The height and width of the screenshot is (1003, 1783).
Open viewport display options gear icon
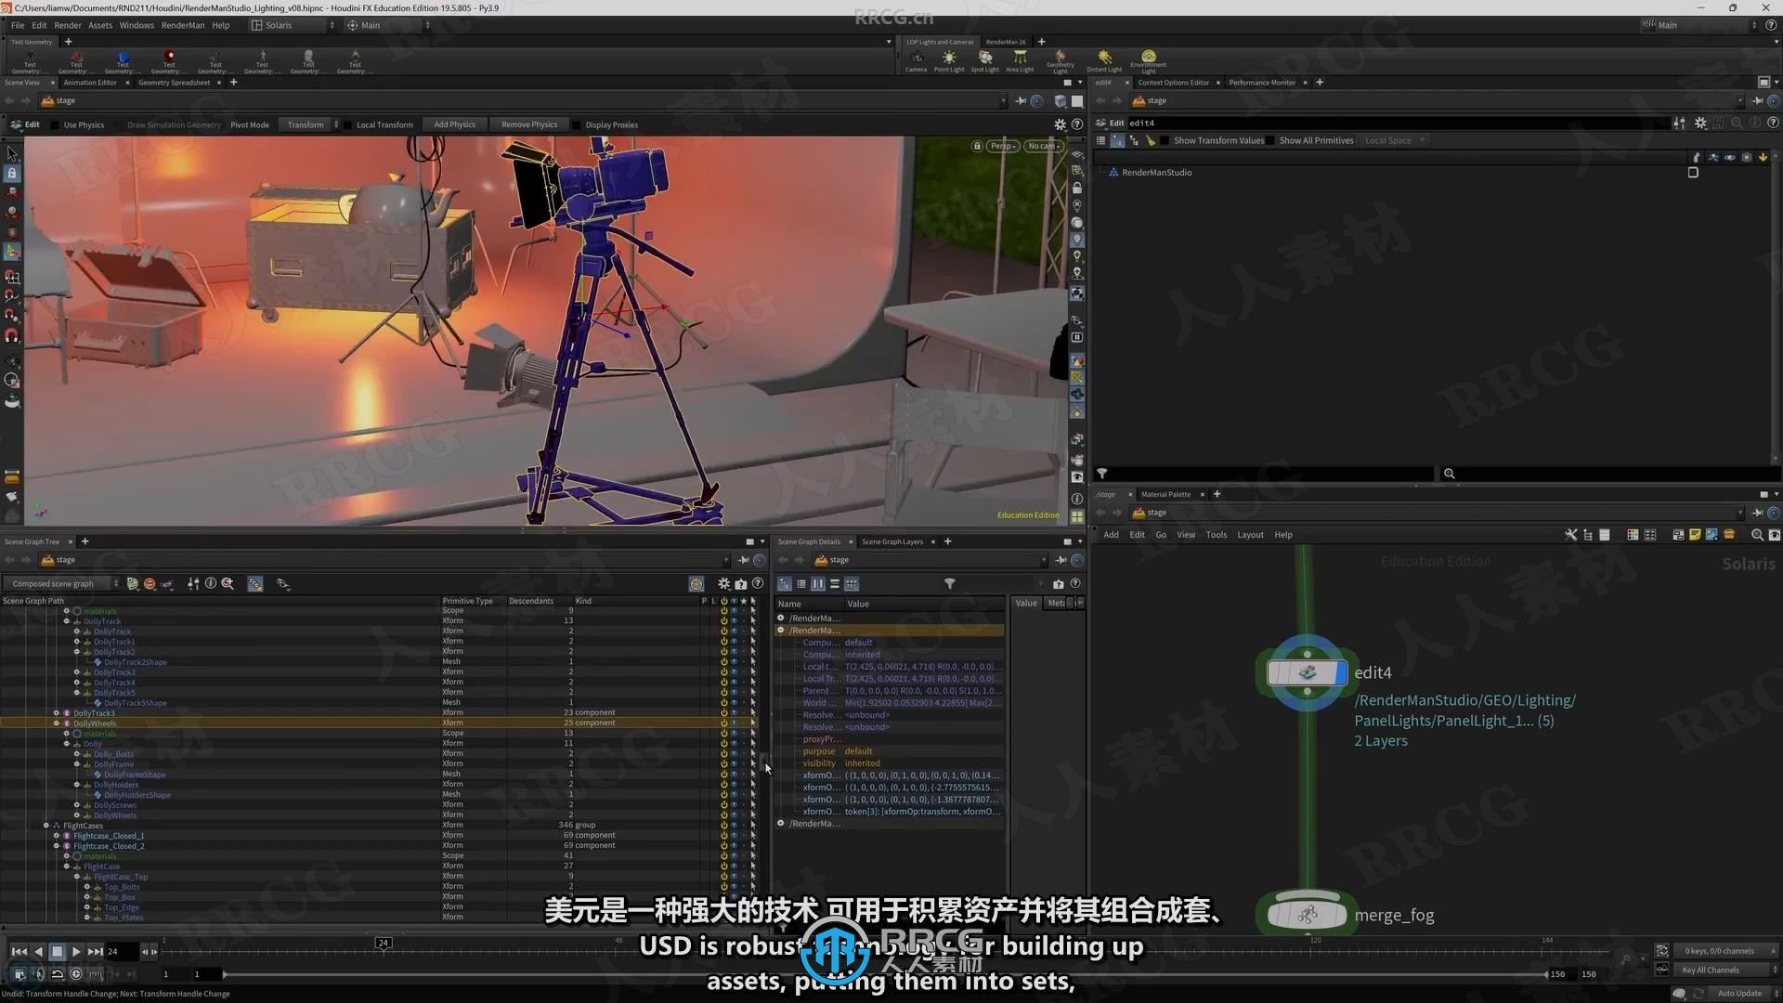(1060, 124)
